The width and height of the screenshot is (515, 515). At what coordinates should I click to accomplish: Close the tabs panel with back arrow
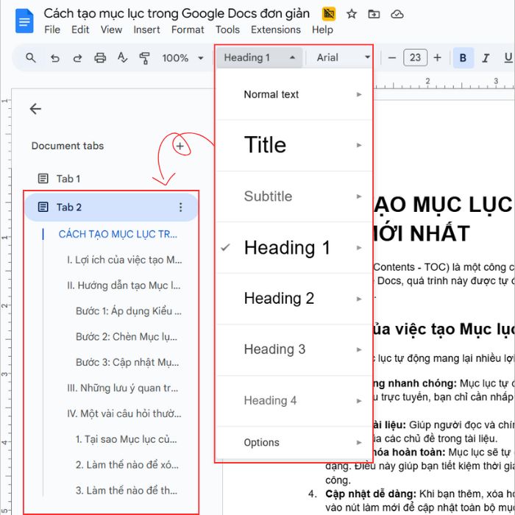click(x=35, y=109)
